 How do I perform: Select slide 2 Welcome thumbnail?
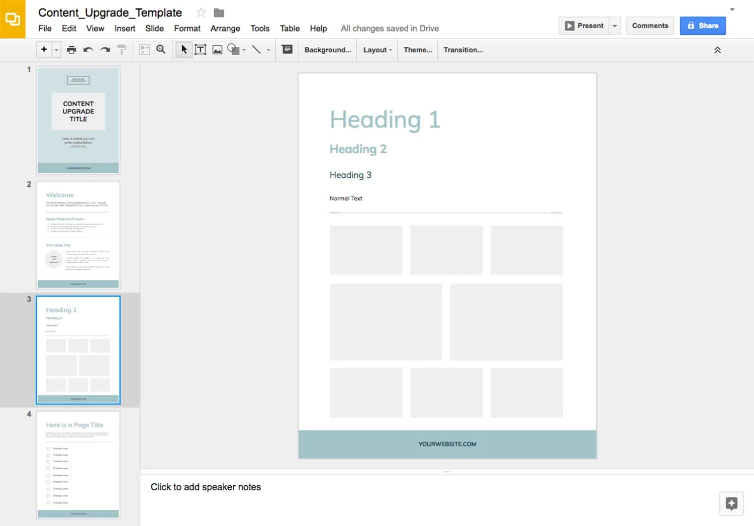(x=78, y=235)
